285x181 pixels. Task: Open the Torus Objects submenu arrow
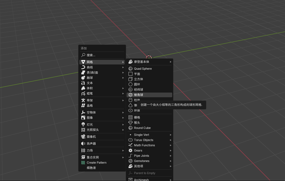tap(171, 140)
